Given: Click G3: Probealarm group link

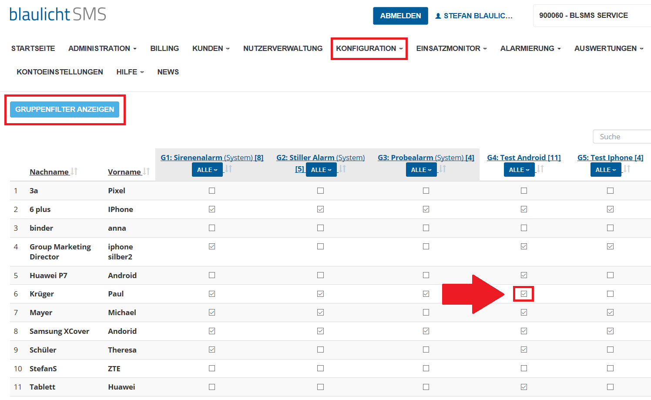Looking at the screenshot, I should click(x=426, y=158).
